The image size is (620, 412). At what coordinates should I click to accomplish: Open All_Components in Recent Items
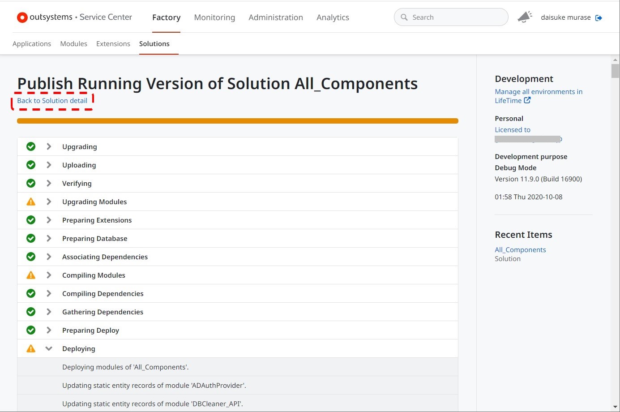point(520,250)
